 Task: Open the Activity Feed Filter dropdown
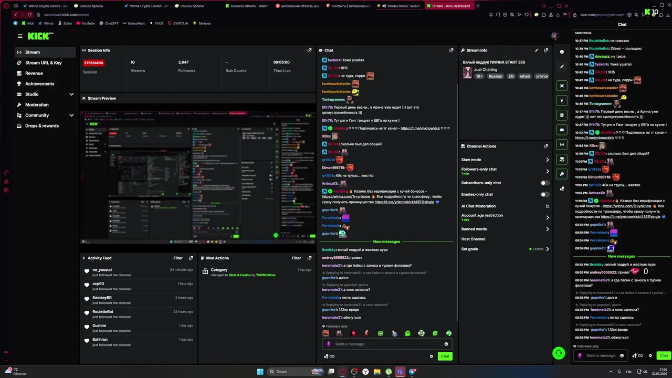click(178, 258)
